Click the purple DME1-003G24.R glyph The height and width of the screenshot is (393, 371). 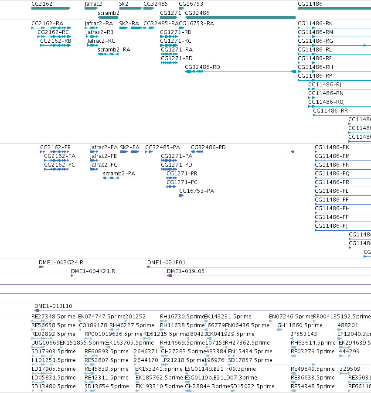[x=41, y=267]
